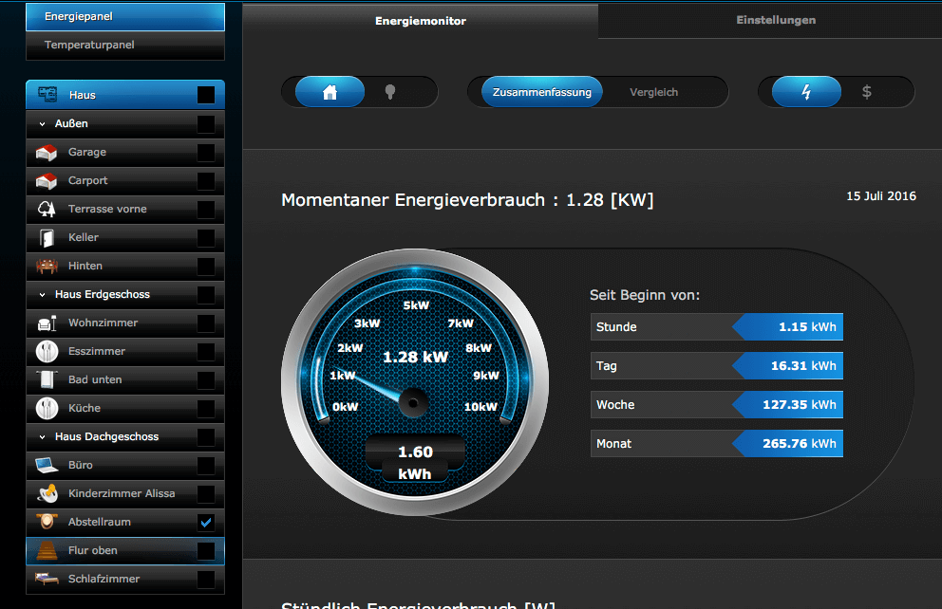Click the Büro laptop icon
The width and height of the screenshot is (942, 609).
47,465
